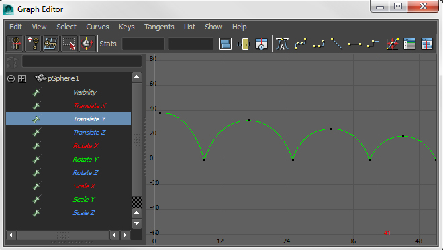Image resolution: width=443 pixels, height=250 pixels.
Task: Click the pin icon beside Translate Y
Action: pyautogui.click(x=36, y=119)
